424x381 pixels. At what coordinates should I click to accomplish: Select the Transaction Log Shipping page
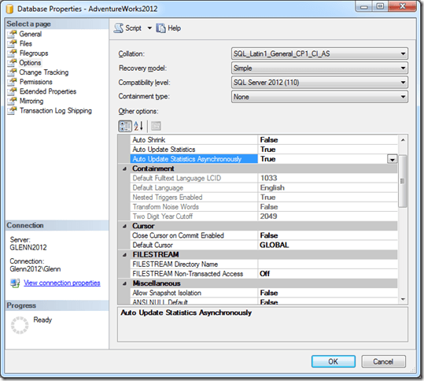pyautogui.click(x=56, y=111)
